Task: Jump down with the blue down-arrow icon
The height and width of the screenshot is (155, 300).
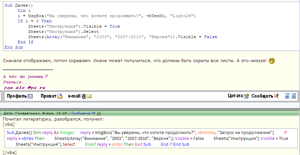Action: tap(287, 96)
